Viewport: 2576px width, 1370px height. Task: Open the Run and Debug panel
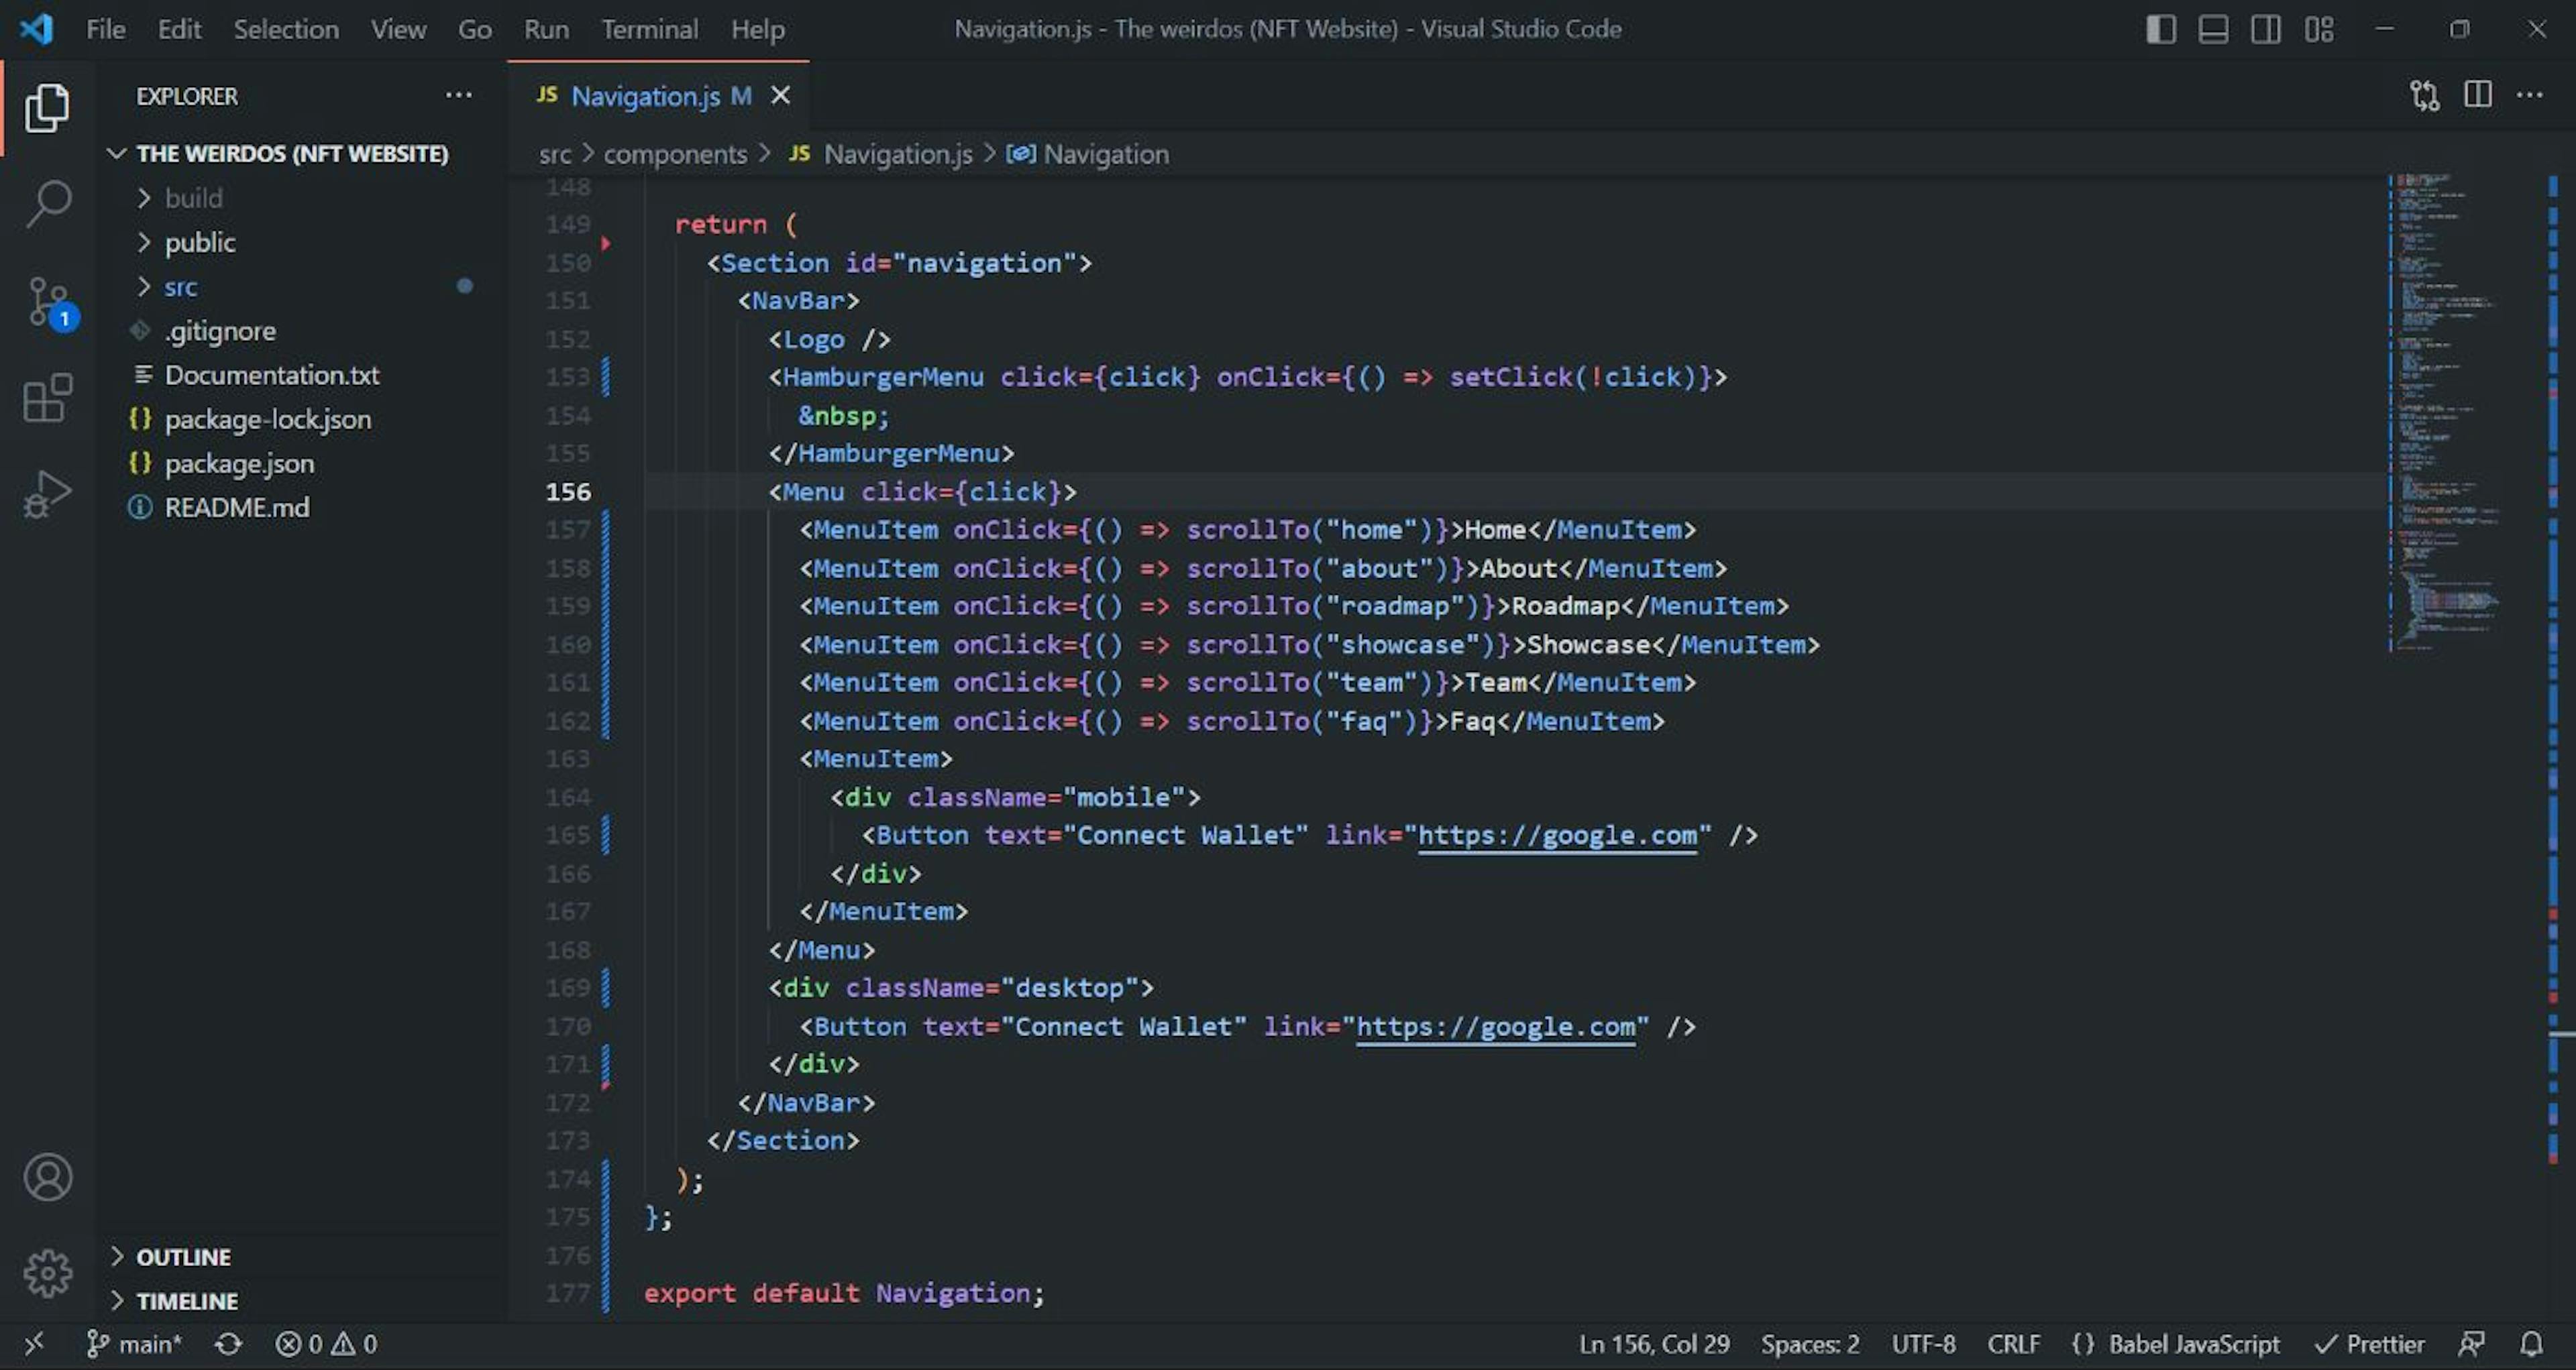(46, 492)
